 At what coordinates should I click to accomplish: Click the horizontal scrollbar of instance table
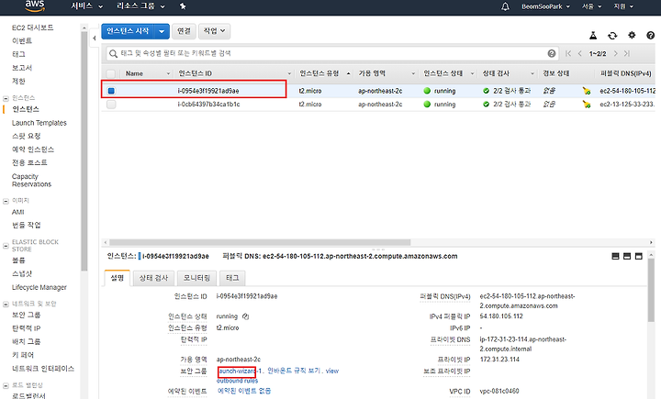[x=260, y=242]
